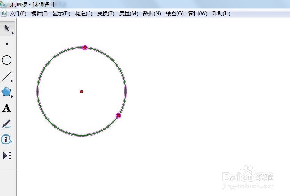Click the document icon beside 文件 menu
Screen dimensions: 290x196
pos(4,13)
